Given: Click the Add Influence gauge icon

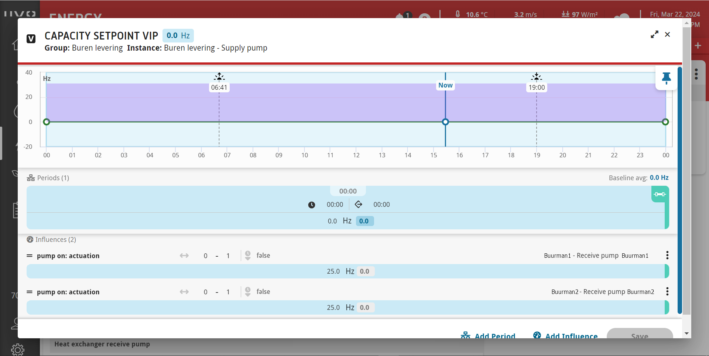Looking at the screenshot, I should tap(537, 335).
